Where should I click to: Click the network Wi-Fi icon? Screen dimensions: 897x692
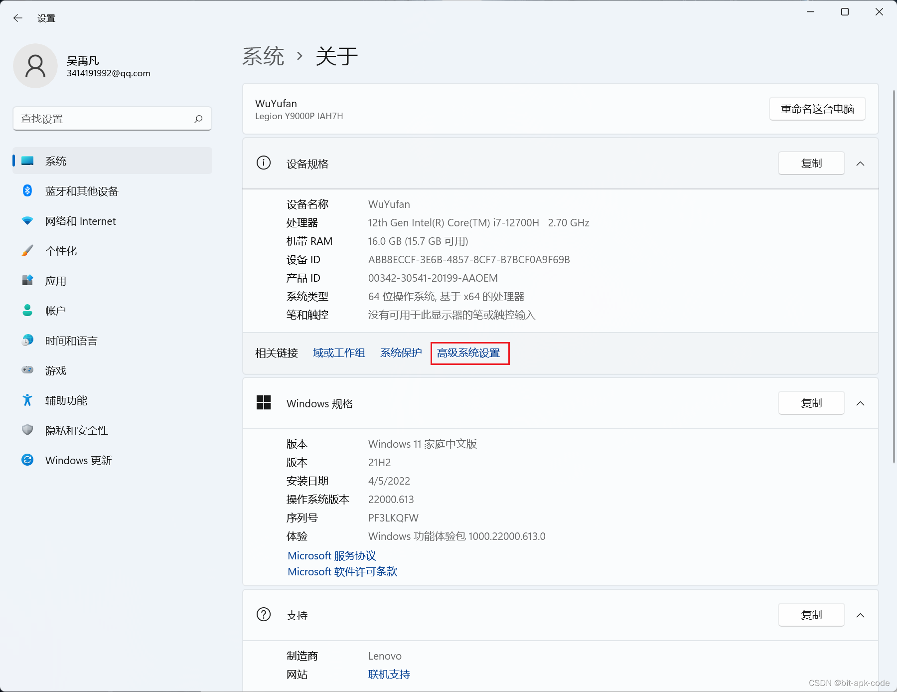27,220
